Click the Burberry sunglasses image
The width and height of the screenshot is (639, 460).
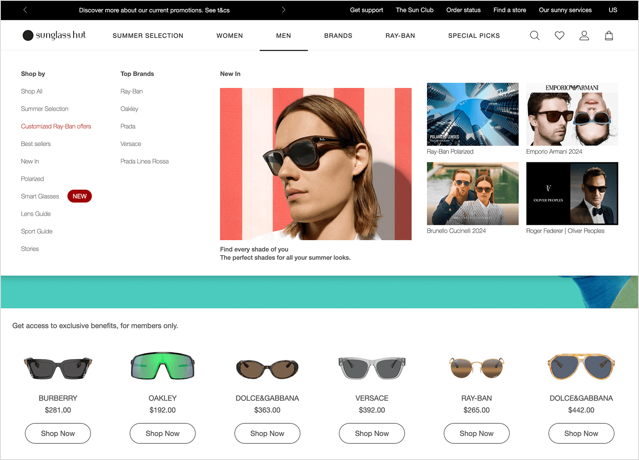pos(58,368)
